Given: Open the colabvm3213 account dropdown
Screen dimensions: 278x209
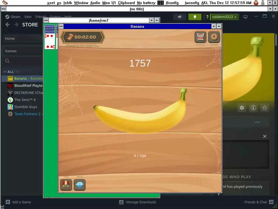Looking at the screenshot, I should pyautogui.click(x=225, y=17).
